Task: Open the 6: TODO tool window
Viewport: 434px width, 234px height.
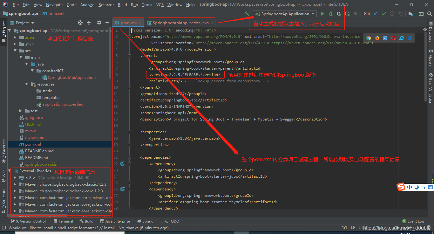Action: (x=170, y=221)
